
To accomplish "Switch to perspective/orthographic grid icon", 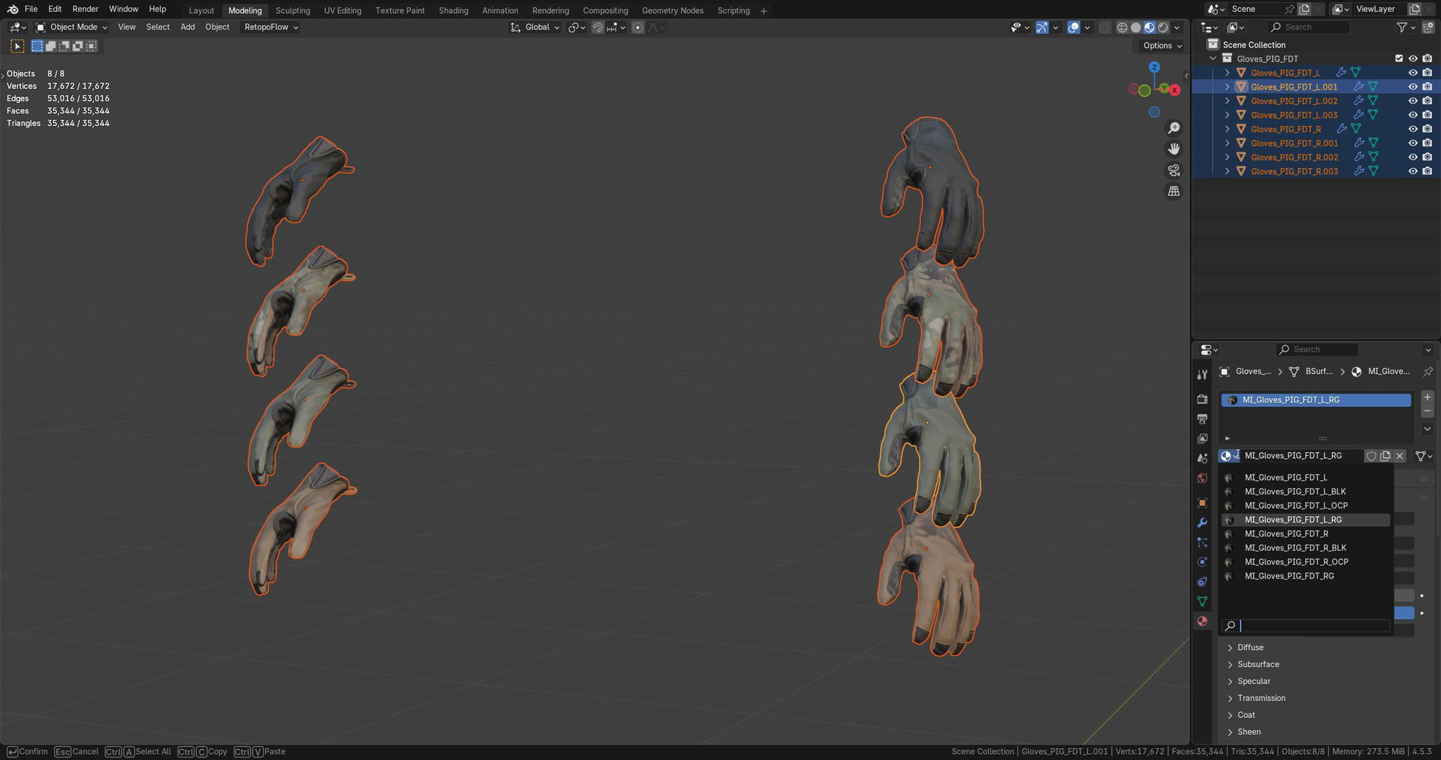I will tap(1174, 192).
